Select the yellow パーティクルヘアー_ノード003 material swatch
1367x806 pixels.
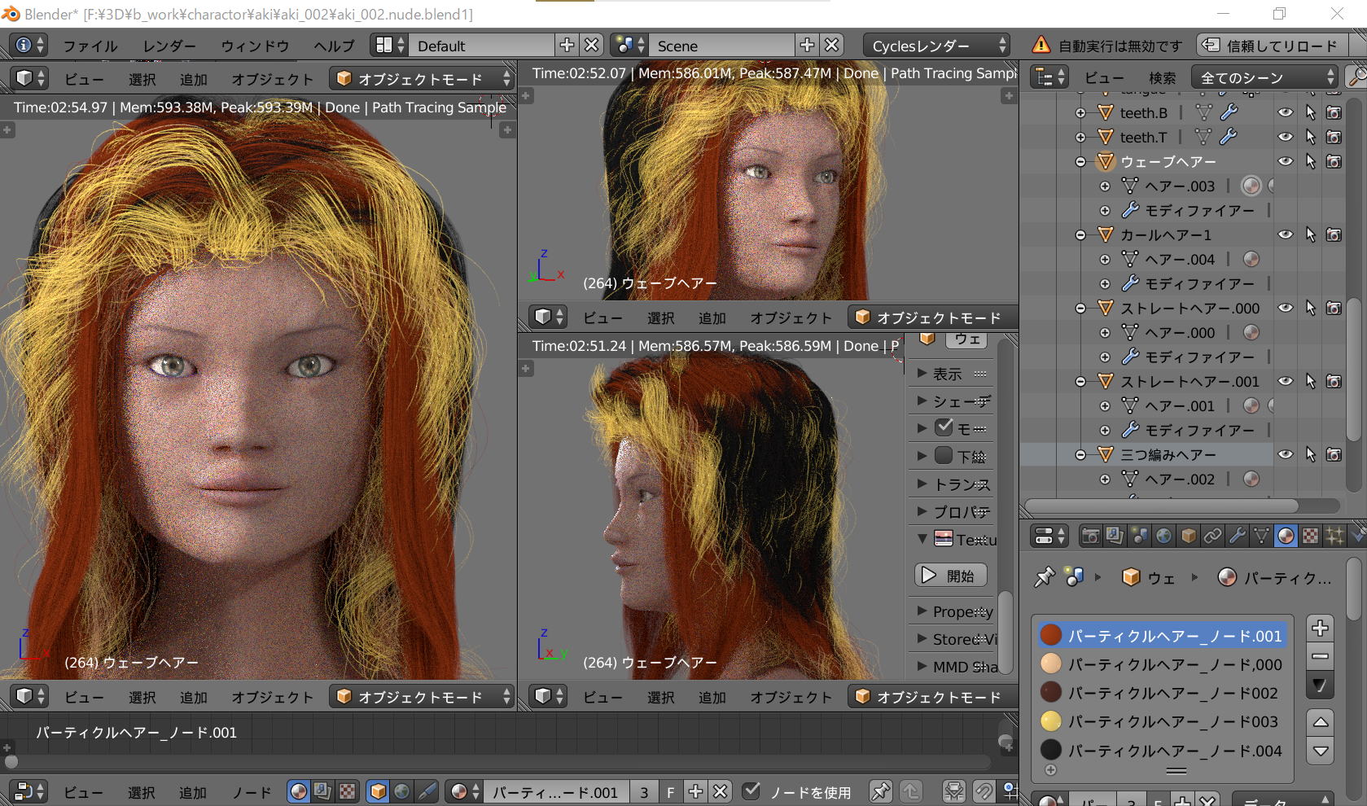1051,721
